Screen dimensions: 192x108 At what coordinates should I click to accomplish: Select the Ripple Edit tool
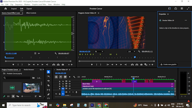pos(48,81)
